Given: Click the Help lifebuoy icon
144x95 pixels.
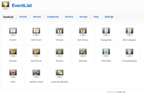Looking at the screenshot, I should coord(13,74).
